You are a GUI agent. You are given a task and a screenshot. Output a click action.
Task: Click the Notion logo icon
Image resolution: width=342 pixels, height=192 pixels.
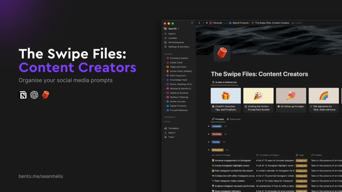click(x=23, y=95)
